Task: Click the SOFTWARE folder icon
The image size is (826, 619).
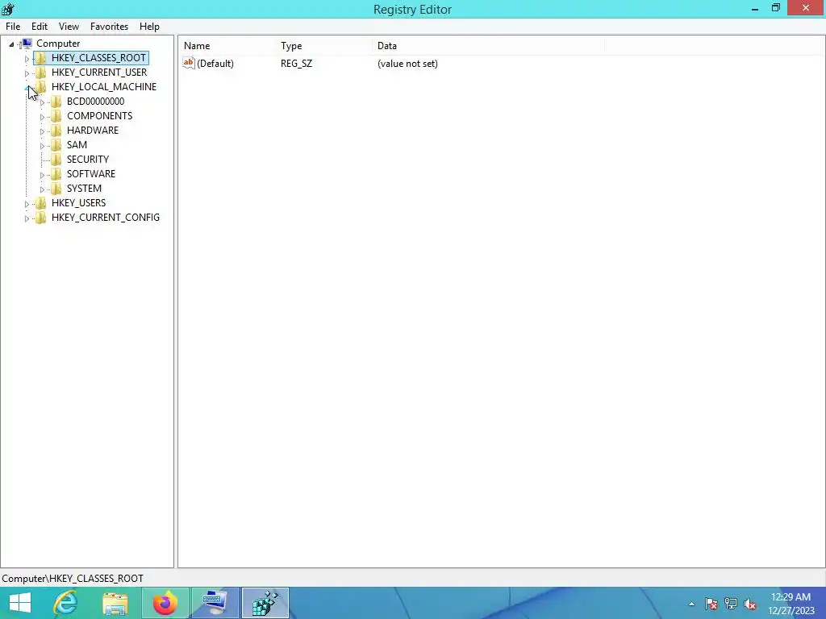Action: click(x=56, y=174)
